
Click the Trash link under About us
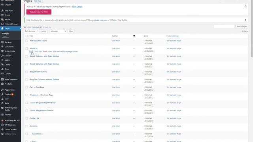[45, 51]
